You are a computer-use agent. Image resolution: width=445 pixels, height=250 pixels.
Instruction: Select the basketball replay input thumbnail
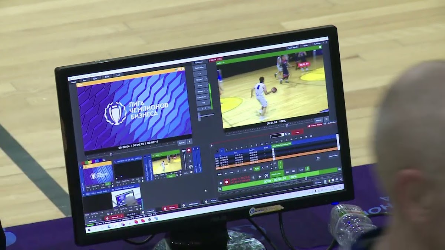pos(167,164)
